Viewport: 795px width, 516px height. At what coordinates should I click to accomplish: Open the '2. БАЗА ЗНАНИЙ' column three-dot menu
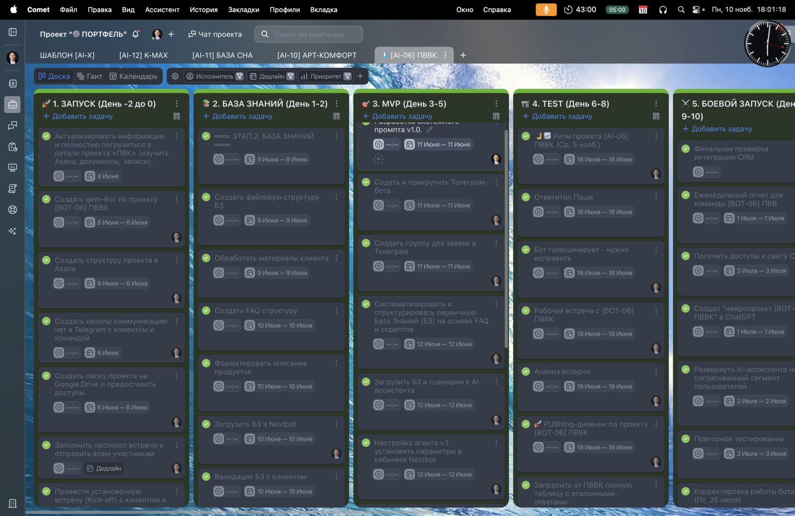[x=336, y=104]
